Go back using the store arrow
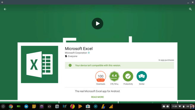The image size is (195, 110). (x=5, y=9)
